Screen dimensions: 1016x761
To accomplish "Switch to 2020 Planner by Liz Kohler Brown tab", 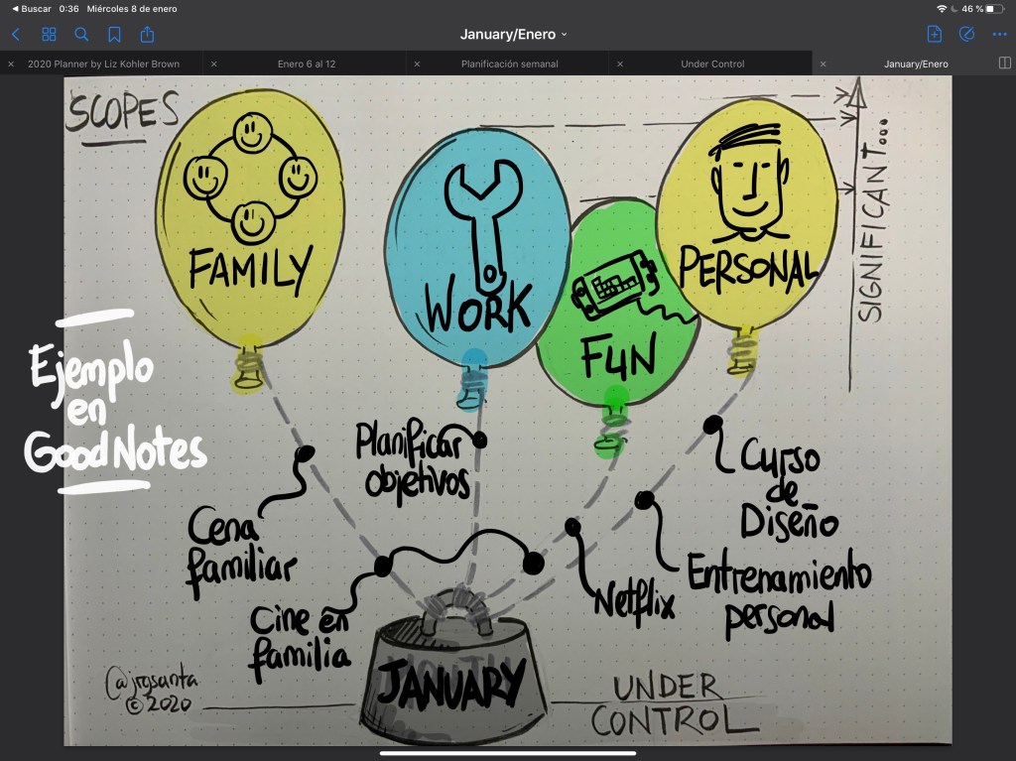I will pyautogui.click(x=103, y=63).
